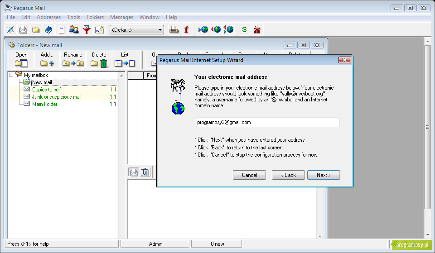The height and width of the screenshot is (253, 435).
Task: Open the address books icon
Action: pos(48,30)
